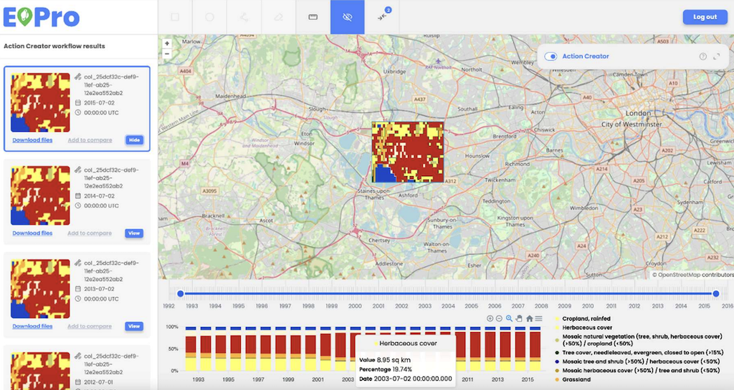The height and width of the screenshot is (390, 734).
Task: View the 2014-07-02 result layer
Action: (x=134, y=233)
